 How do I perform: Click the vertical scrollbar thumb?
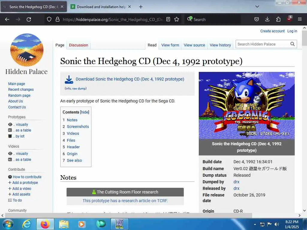tap(305, 38)
